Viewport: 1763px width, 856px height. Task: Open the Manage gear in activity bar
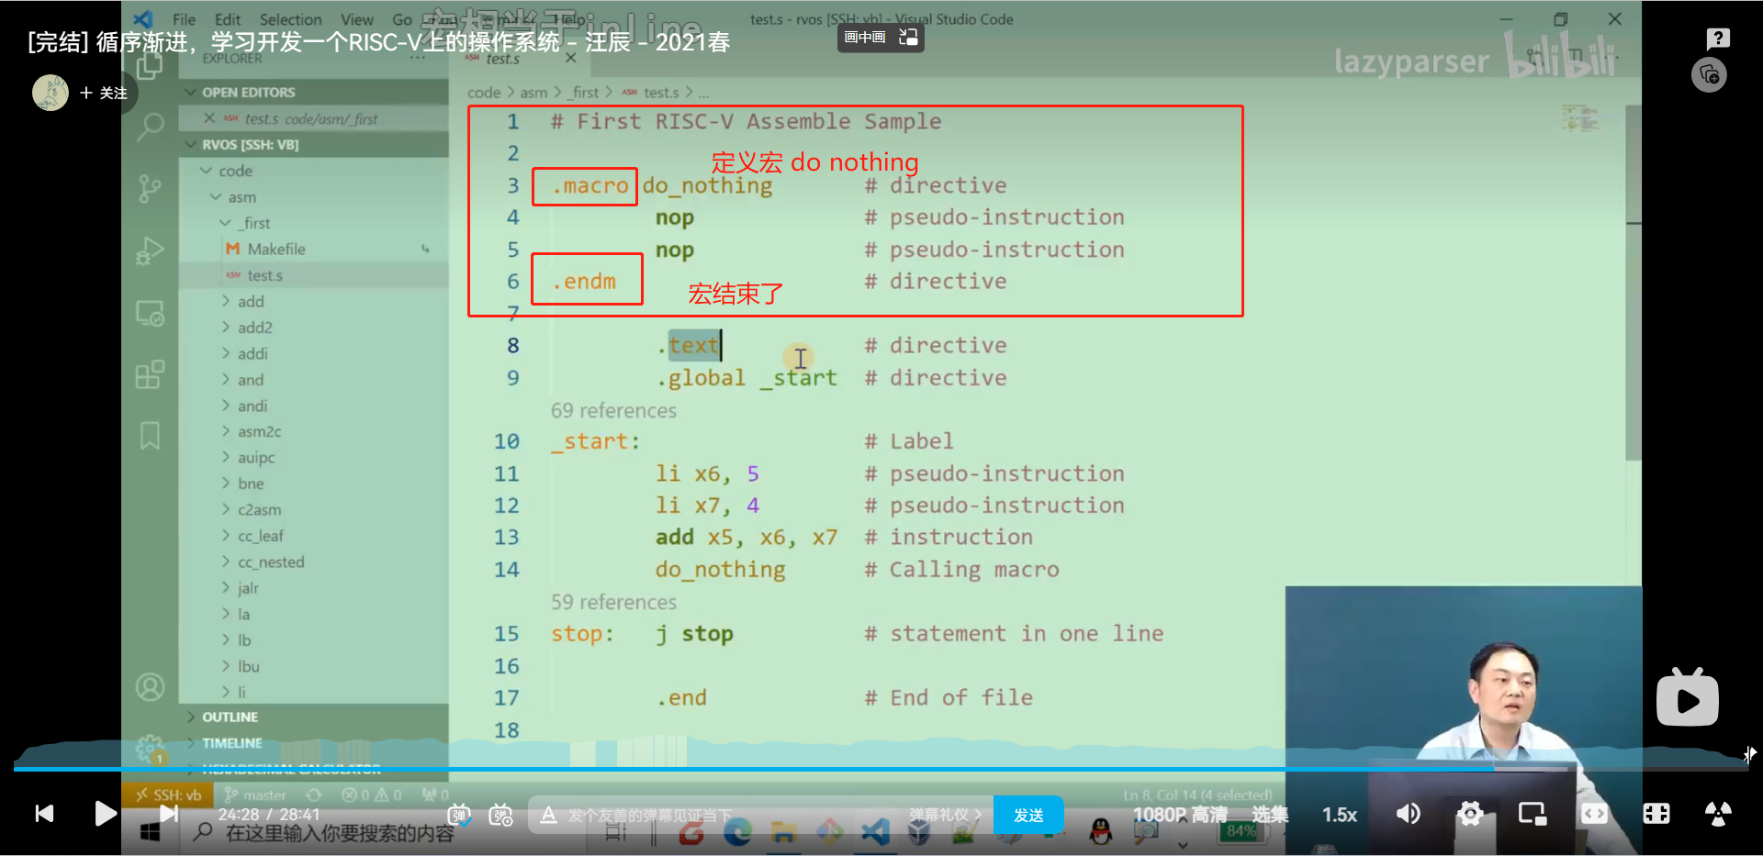[x=150, y=749]
